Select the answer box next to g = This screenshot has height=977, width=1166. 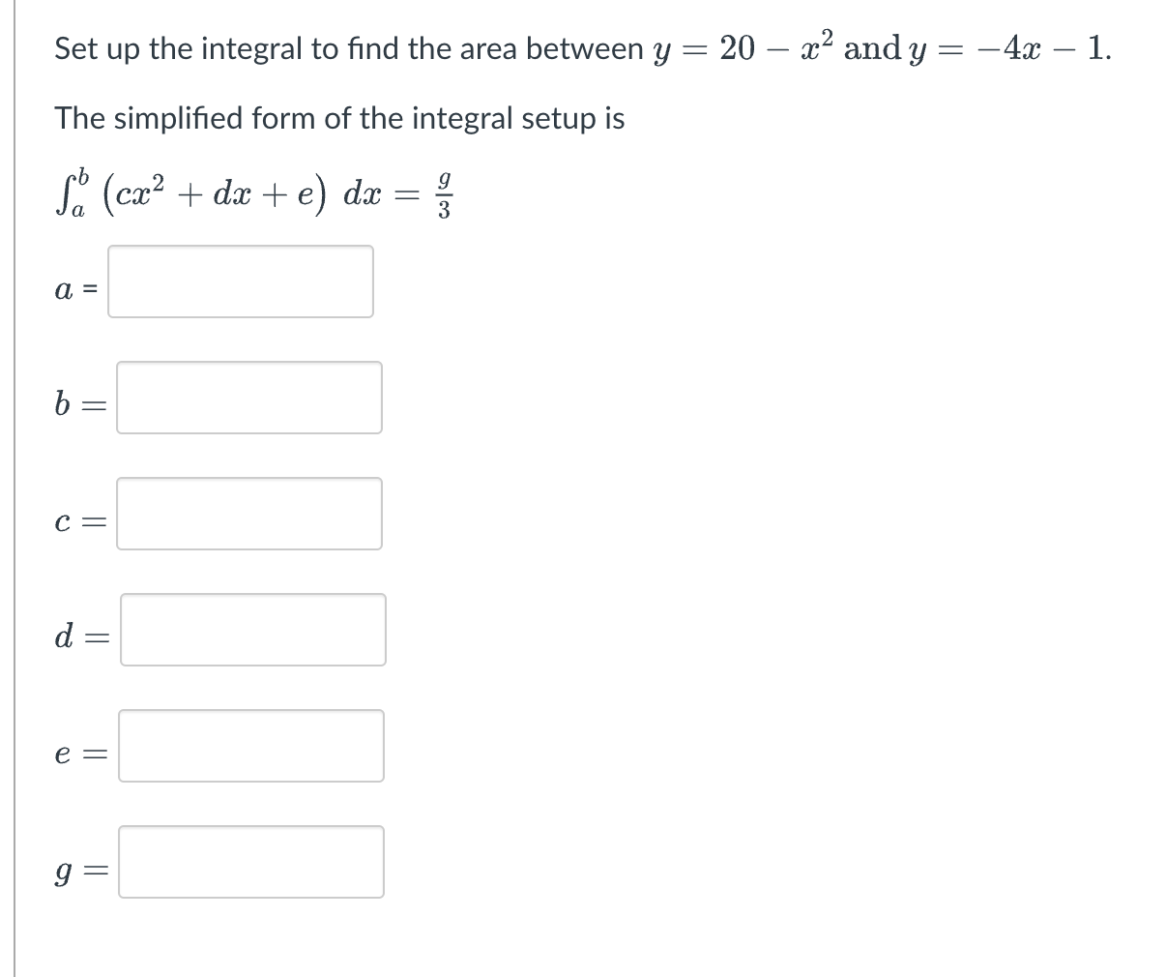point(250,863)
